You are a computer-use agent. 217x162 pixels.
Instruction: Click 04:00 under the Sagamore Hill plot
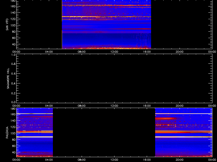pos(49,106)
